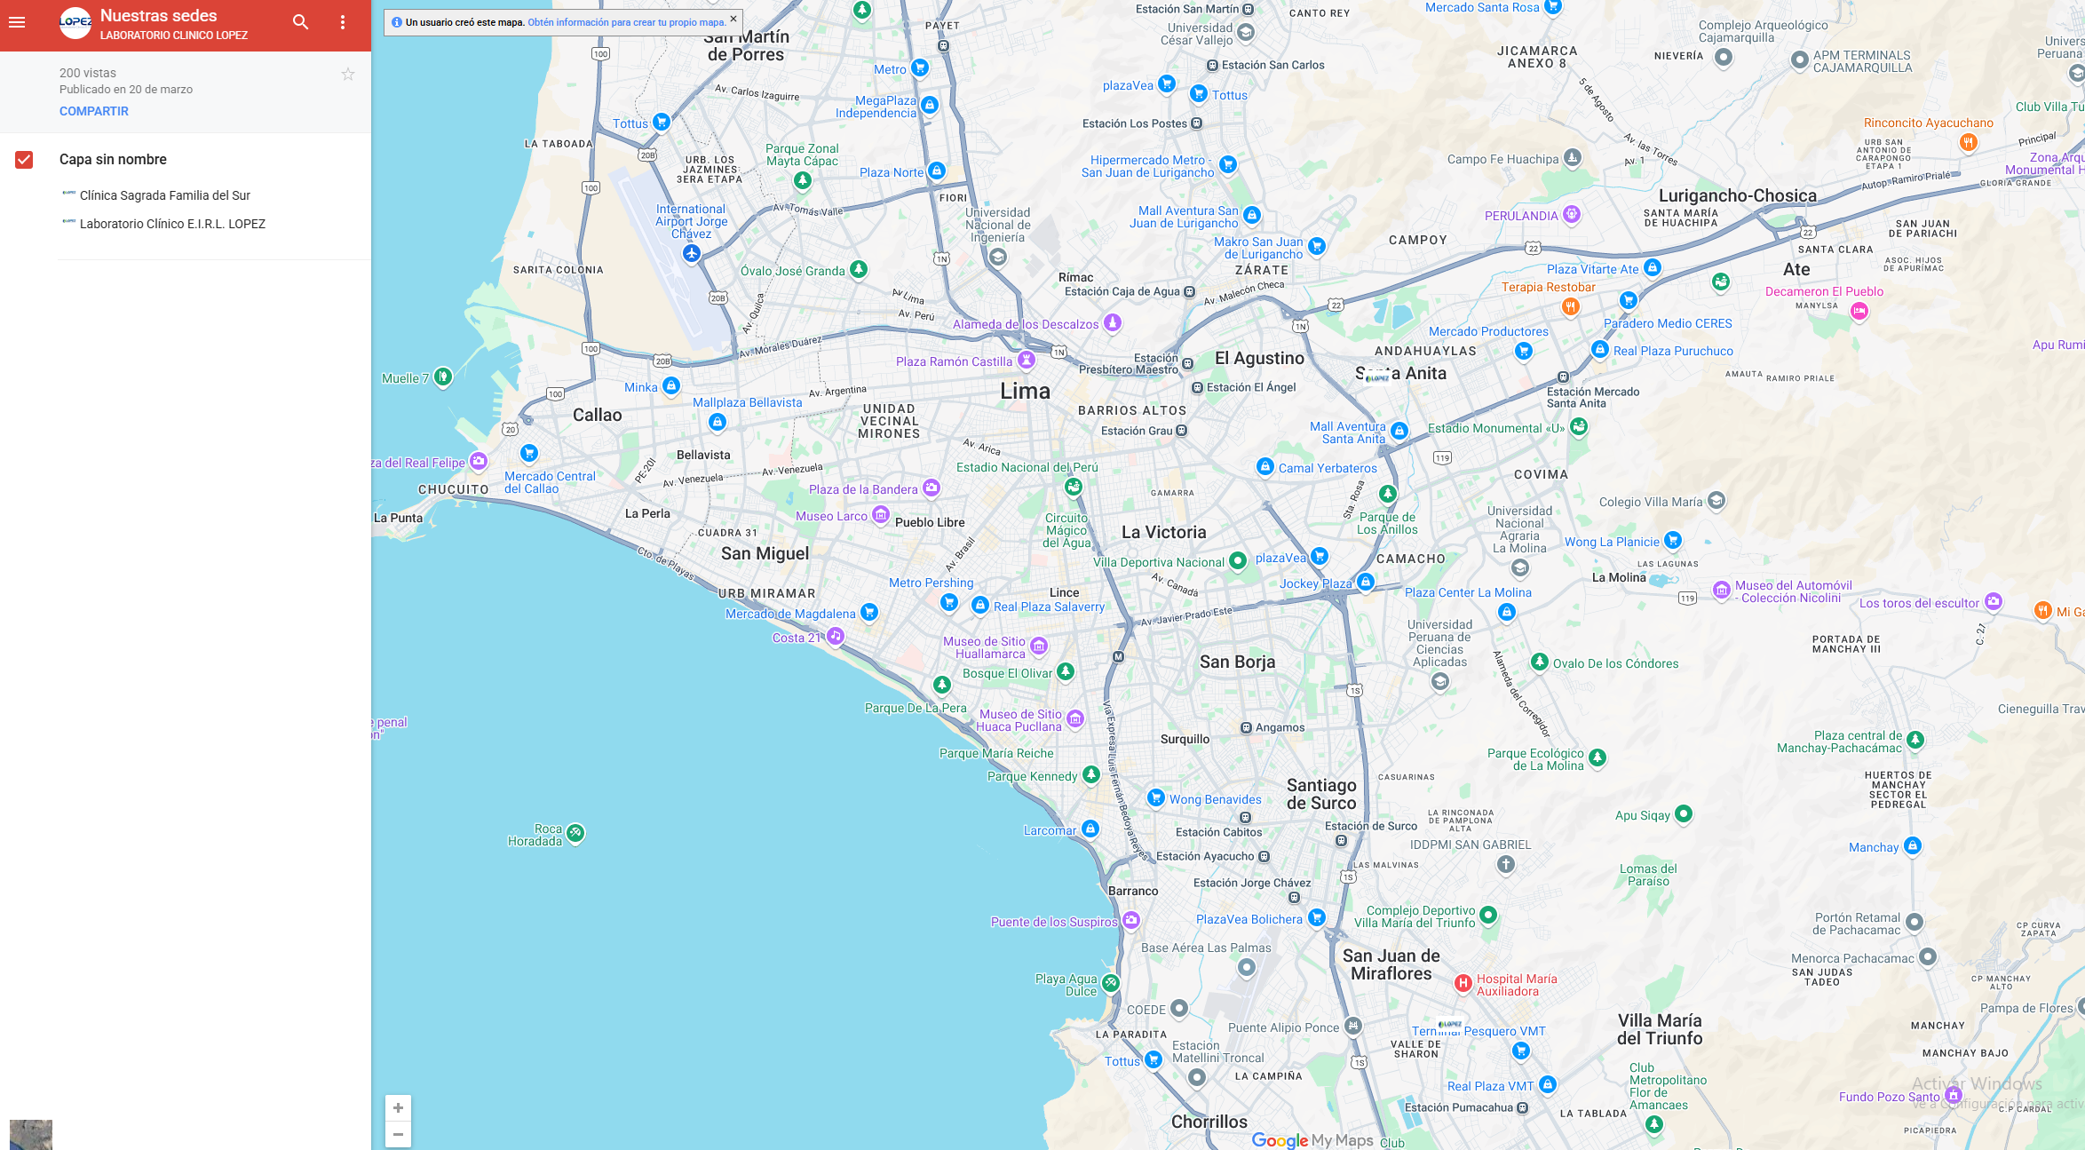Click Museo de Sitio Huaca Pucllana marker
Screen dimensions: 2085x1150
(x=1075, y=718)
